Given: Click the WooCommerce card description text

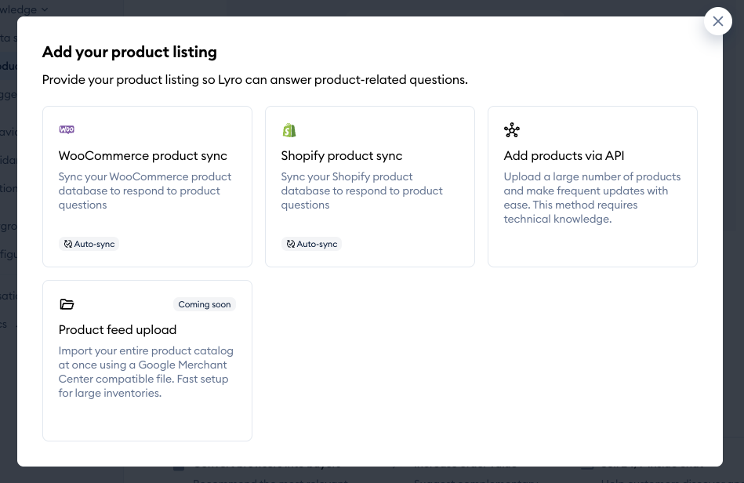Looking at the screenshot, I should coord(145,191).
